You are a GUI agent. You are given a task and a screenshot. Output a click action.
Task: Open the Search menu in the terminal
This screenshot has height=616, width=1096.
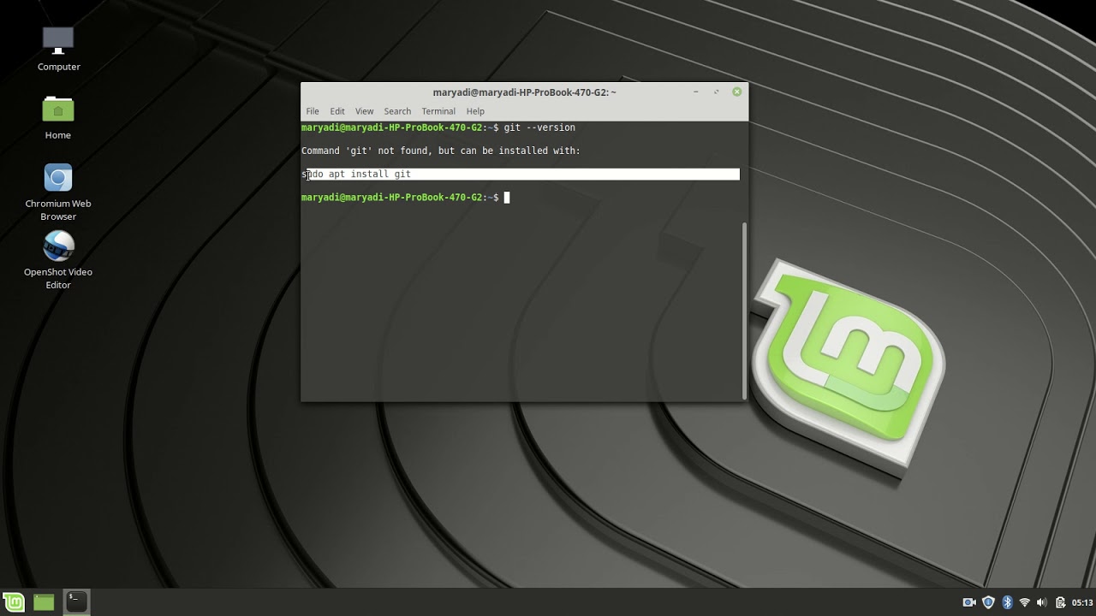coord(397,111)
